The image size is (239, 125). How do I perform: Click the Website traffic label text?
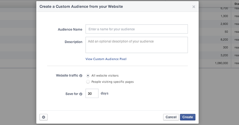(67, 75)
